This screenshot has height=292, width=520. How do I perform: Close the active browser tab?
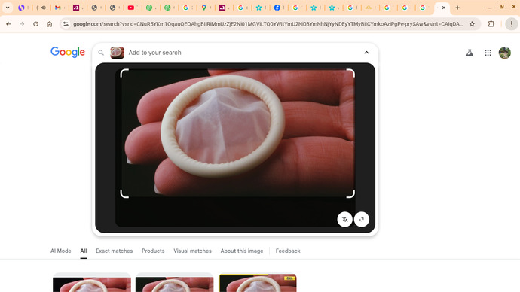click(444, 8)
